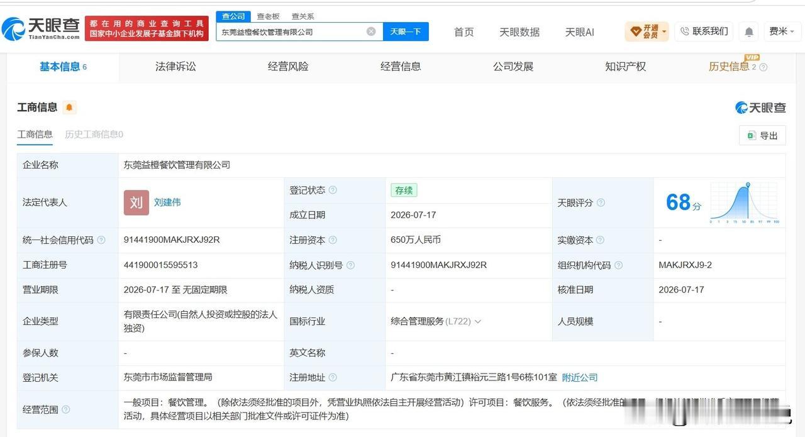The image size is (805, 437).
Task: Click help icon next to 注册地址
Action: point(333,377)
